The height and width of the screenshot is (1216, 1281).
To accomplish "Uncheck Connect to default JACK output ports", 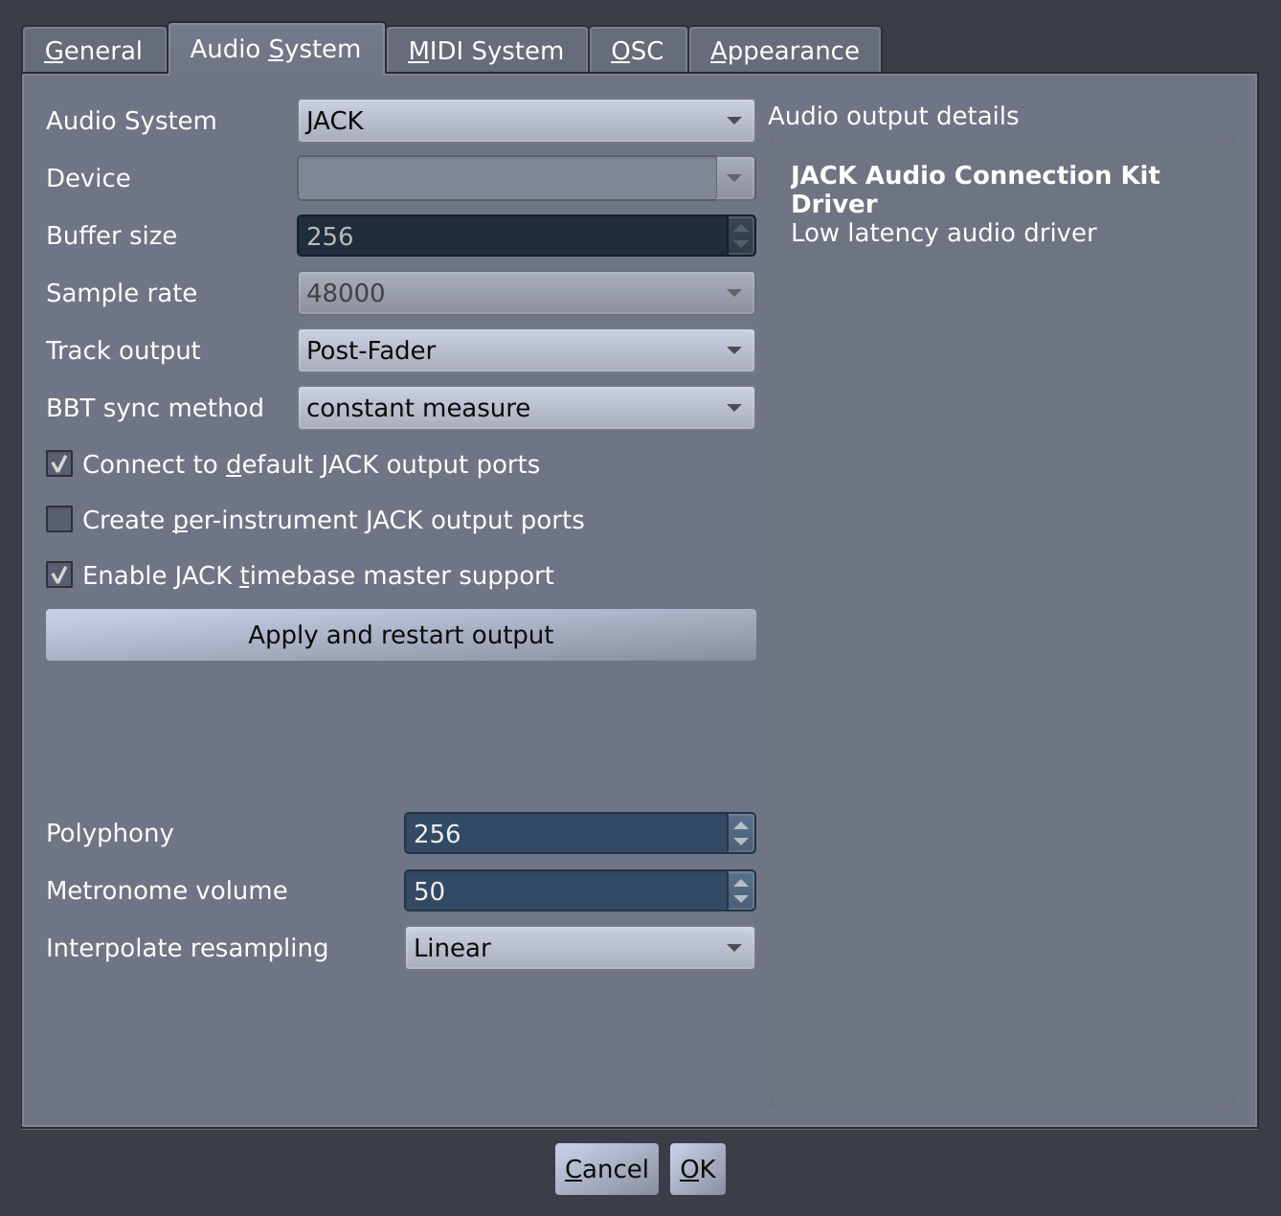I will (x=58, y=463).
